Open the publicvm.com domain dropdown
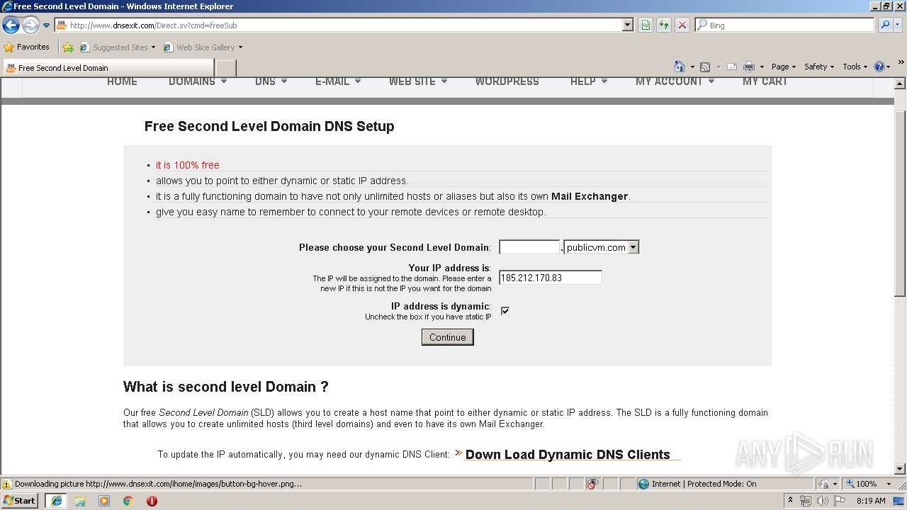 (x=602, y=247)
